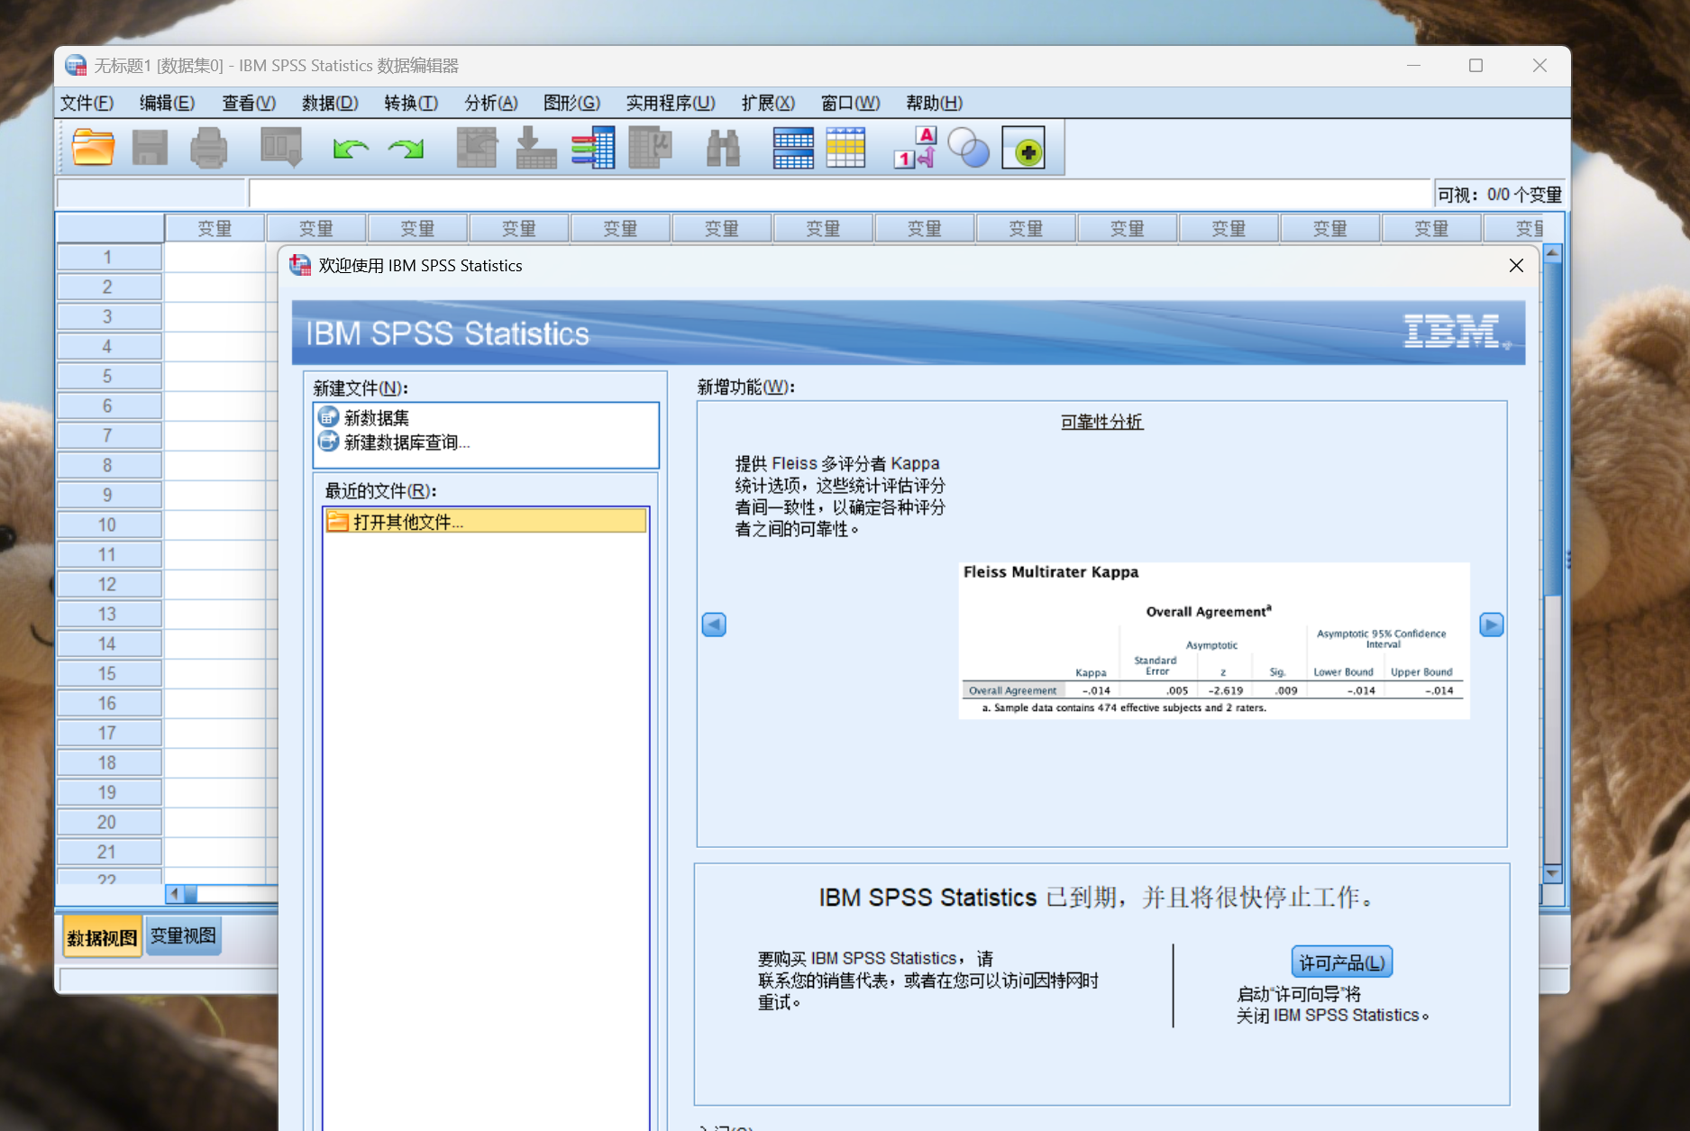This screenshot has height=1131, width=1690.
Task: Click the Find binoculars icon
Action: (x=723, y=148)
